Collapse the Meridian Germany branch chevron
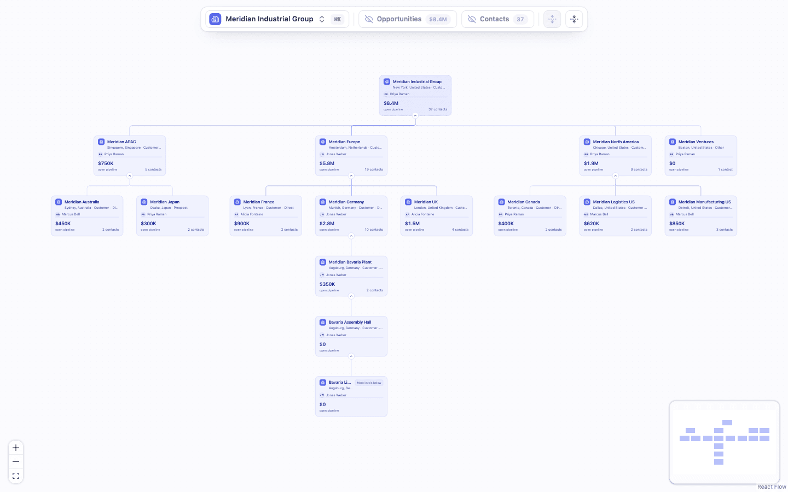788x492 pixels. coord(351,236)
